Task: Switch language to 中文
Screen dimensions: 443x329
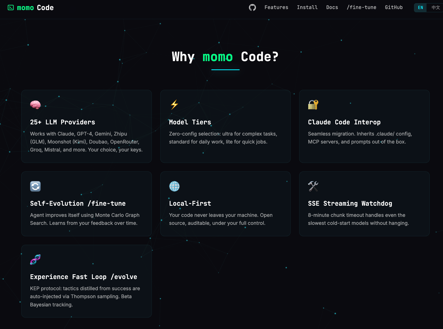Action: click(x=435, y=7)
